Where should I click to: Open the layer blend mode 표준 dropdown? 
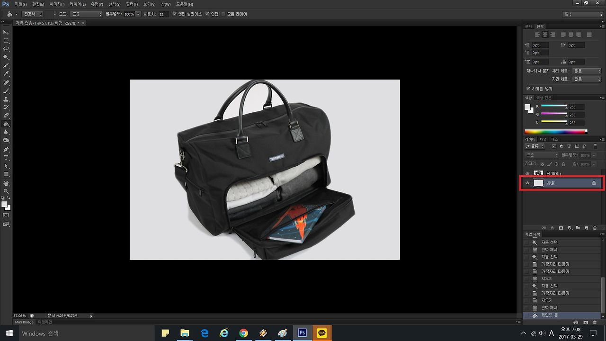[542, 155]
